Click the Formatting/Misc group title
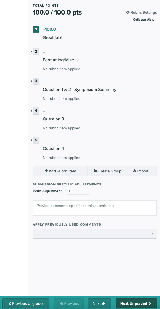Image resolution: width=160 pixels, height=309 pixels. (x=58, y=60)
